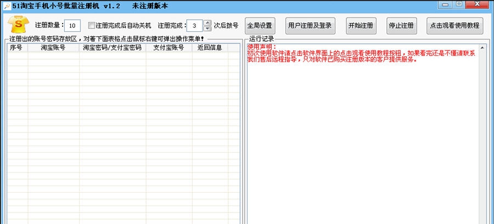Click the 运行记录 group label
This screenshot has height=224, width=494.
click(261, 39)
